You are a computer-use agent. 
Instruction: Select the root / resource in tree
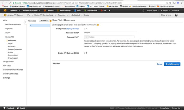[x=40, y=25]
